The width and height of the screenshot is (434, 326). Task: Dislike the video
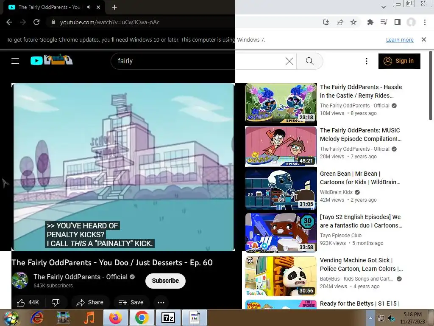pyautogui.click(x=56, y=302)
